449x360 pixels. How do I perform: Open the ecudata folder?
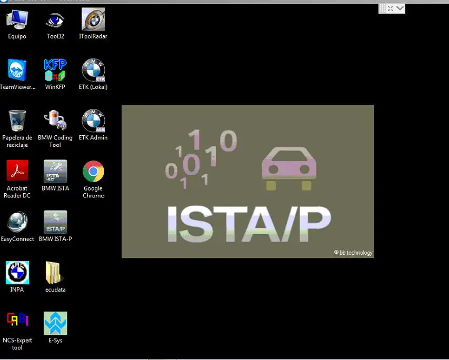coord(55,272)
